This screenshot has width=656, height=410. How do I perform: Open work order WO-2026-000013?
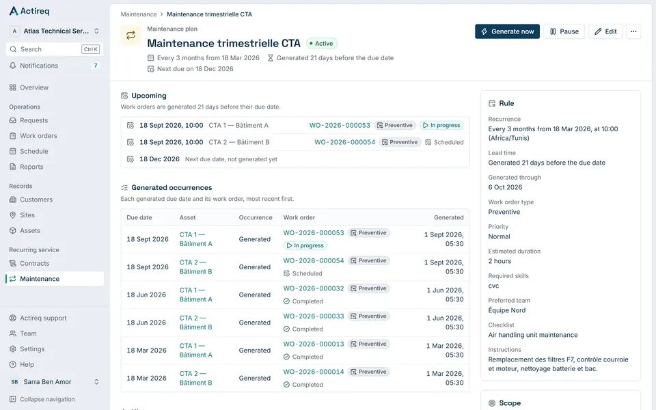pyautogui.click(x=314, y=344)
